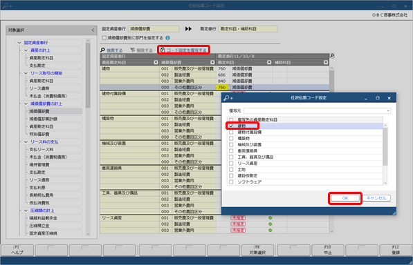Select 減価償却累計額 in the tree
This screenshot has width=413, height=265.
point(43,119)
